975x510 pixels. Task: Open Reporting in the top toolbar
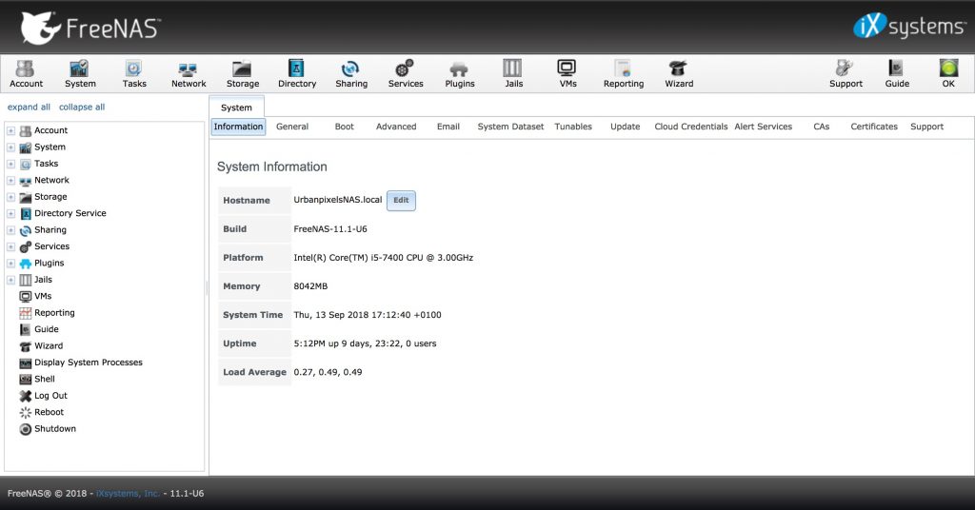623,74
